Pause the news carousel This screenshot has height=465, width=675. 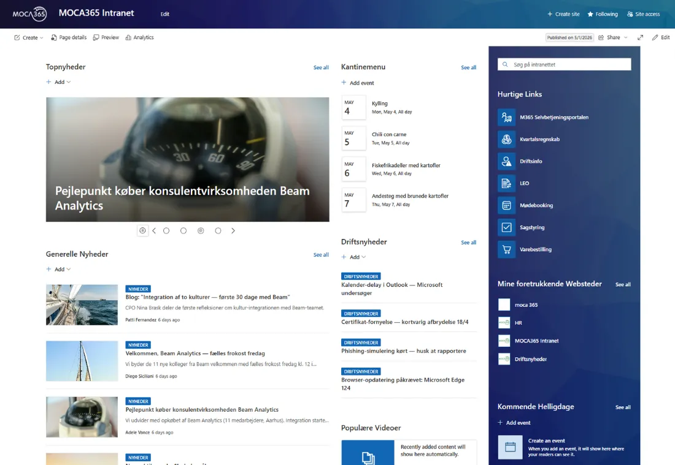(142, 231)
